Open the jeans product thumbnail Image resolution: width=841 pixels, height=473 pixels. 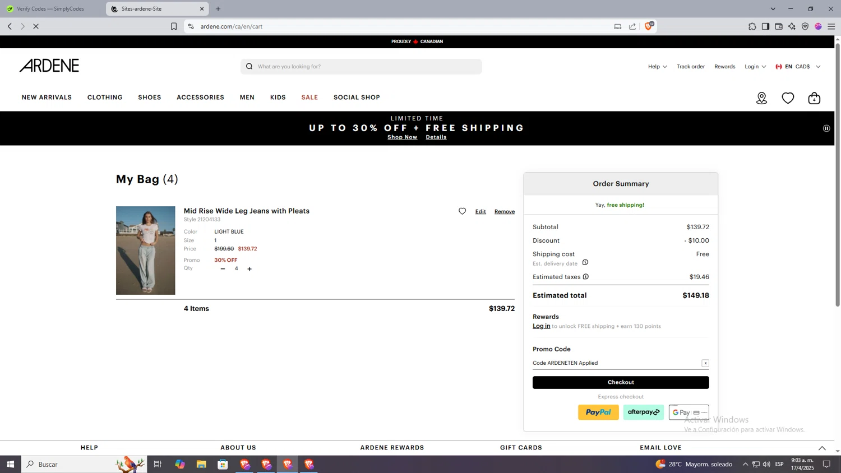point(145,251)
